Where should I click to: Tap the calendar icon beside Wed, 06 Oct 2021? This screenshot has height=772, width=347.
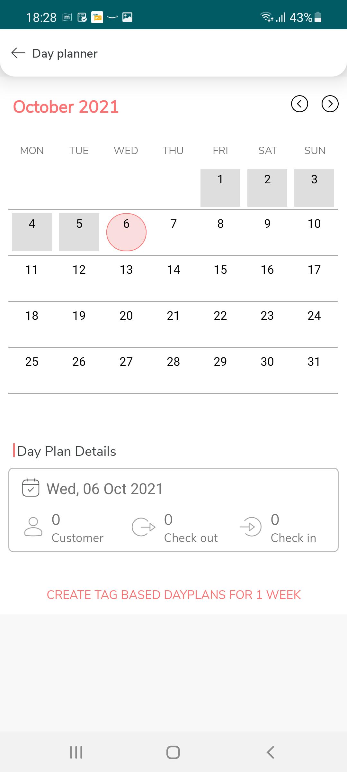click(x=31, y=488)
